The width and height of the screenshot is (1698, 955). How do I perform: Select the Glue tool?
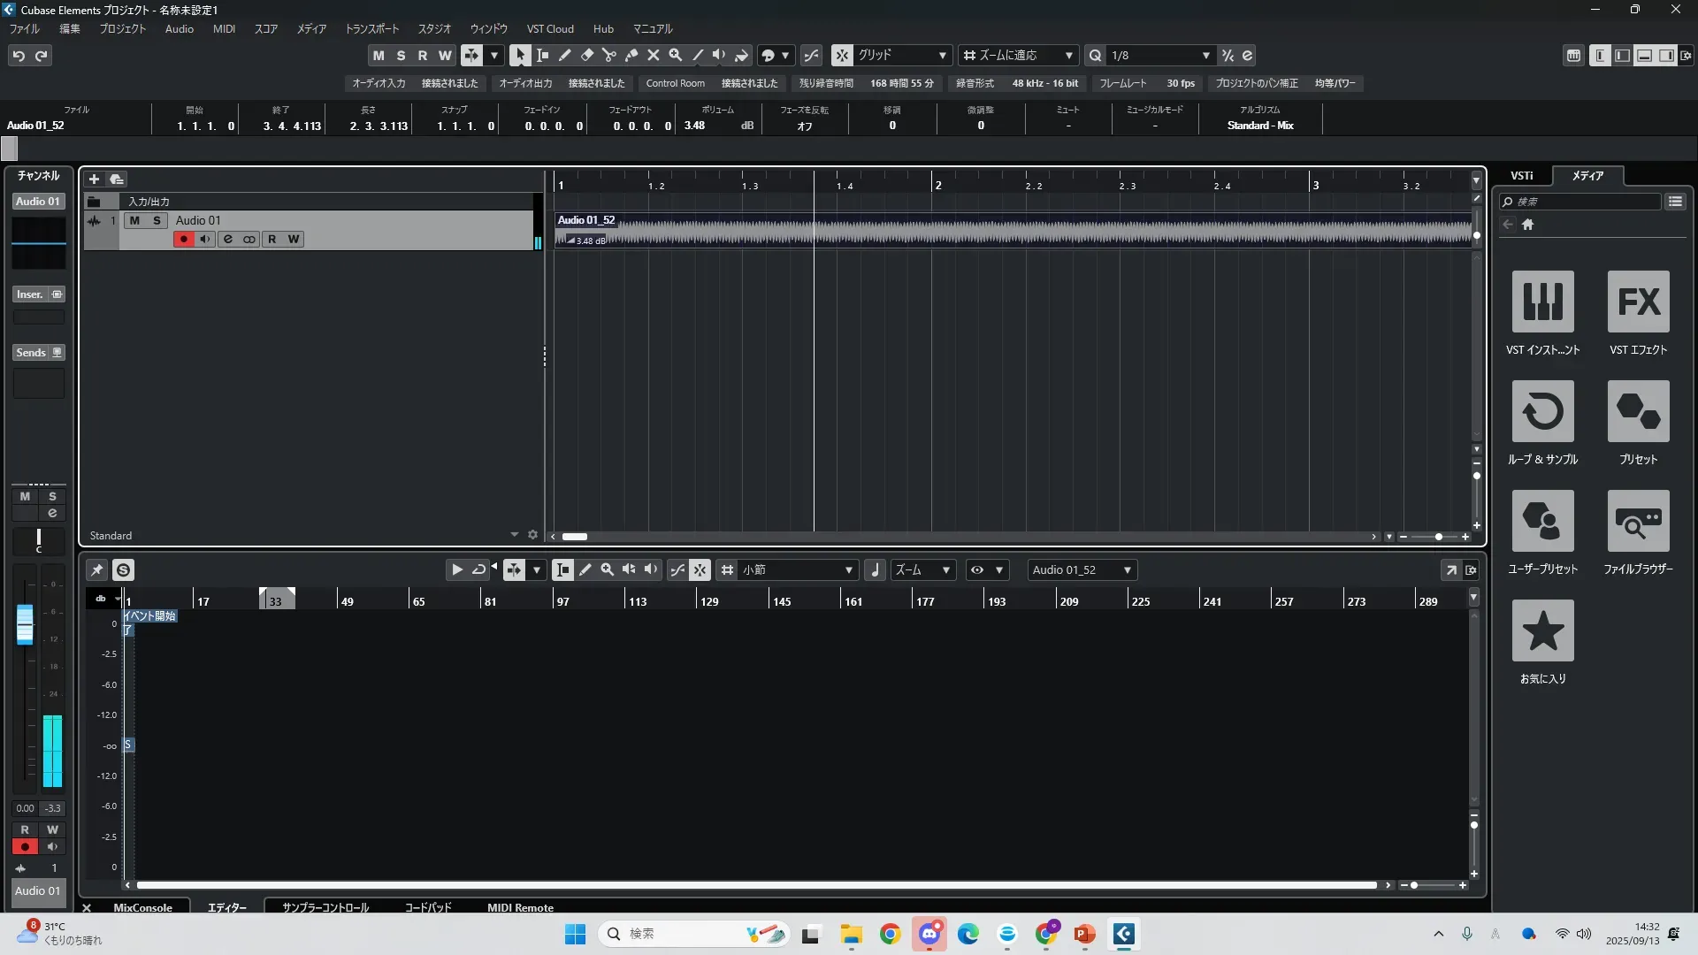coord(631,55)
